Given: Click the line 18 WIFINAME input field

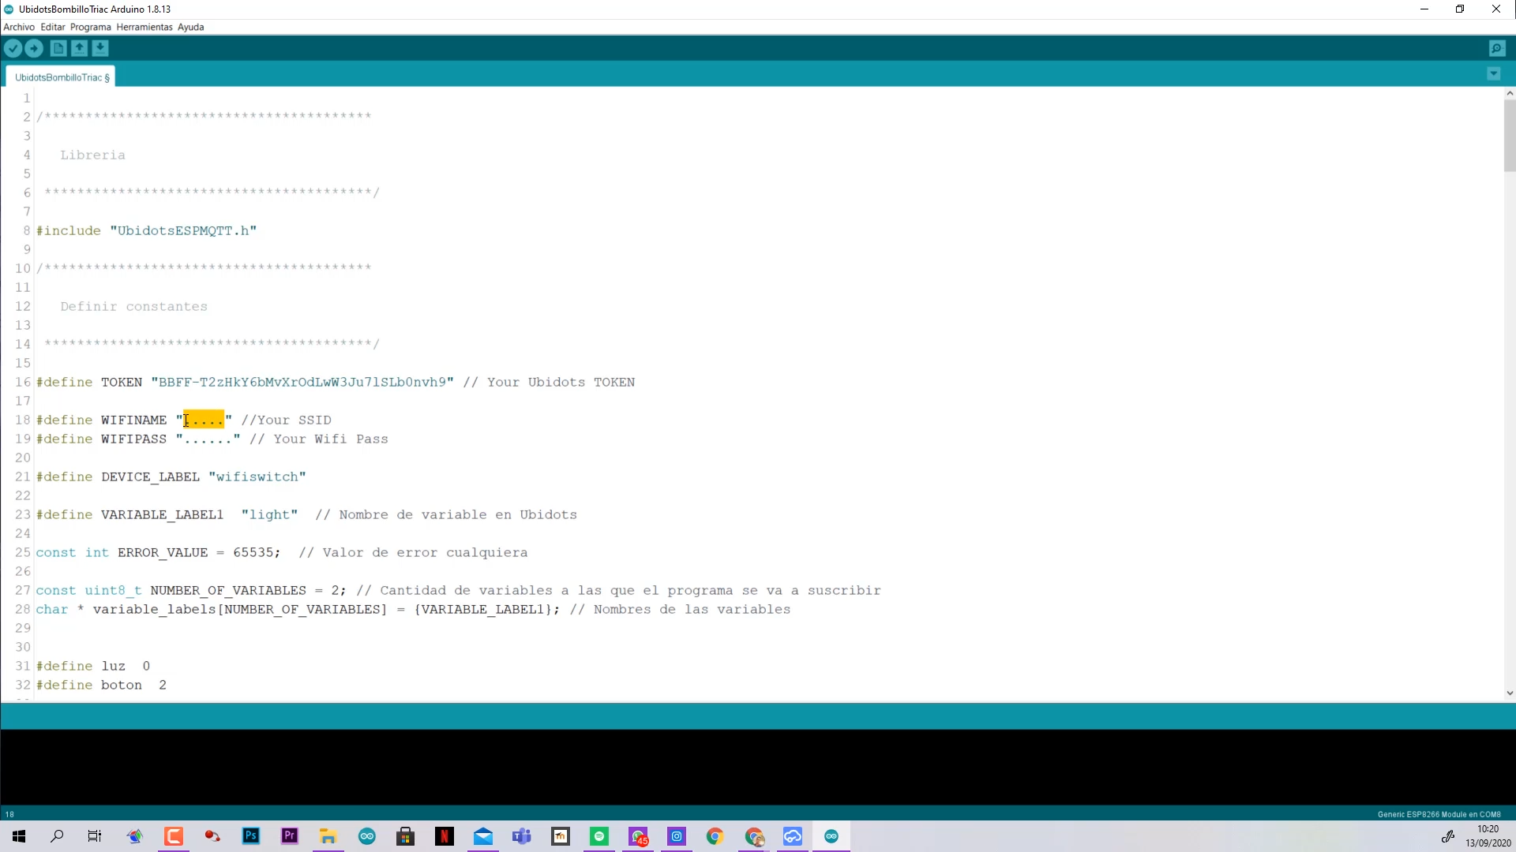Looking at the screenshot, I should point(204,419).
